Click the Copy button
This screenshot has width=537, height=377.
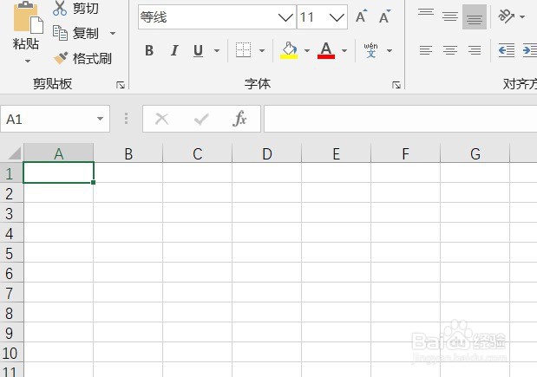click(75, 33)
